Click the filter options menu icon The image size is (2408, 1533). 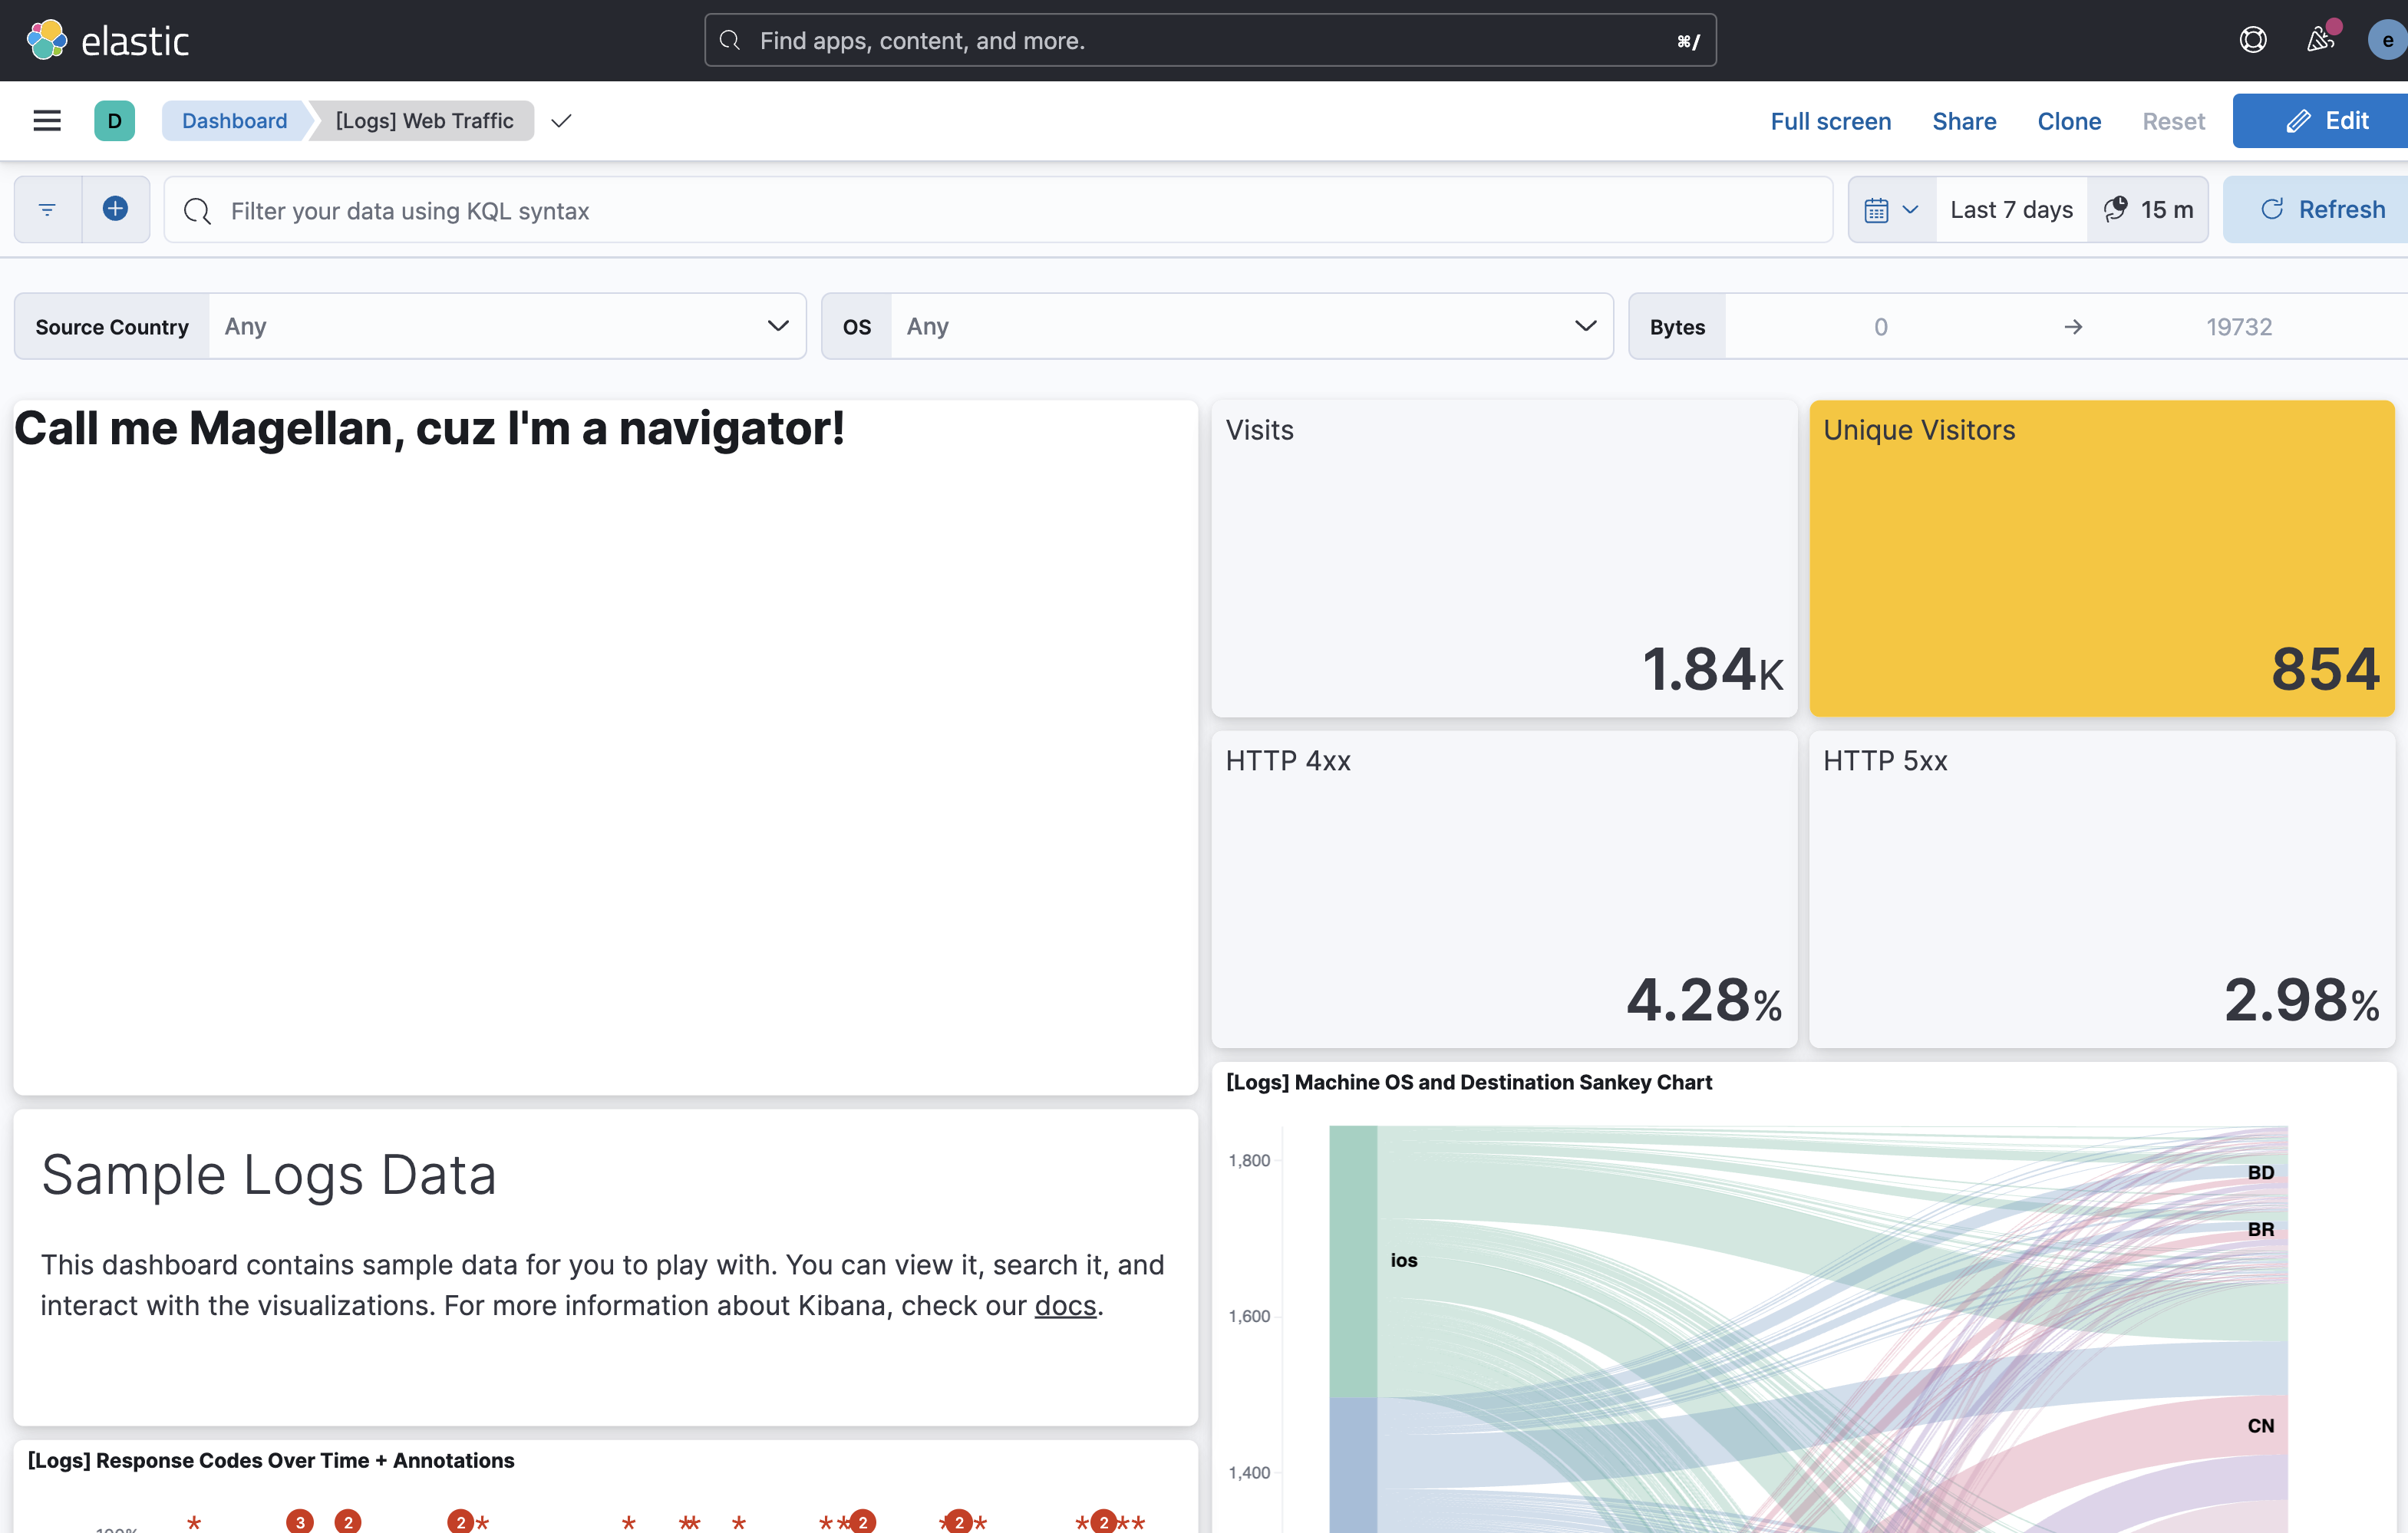coord(47,209)
